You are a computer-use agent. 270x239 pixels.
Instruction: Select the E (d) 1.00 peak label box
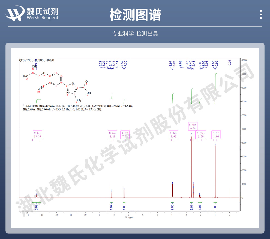pyautogui.click(x=216, y=135)
